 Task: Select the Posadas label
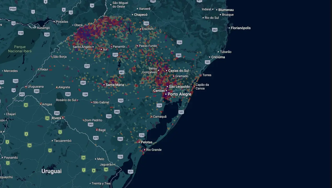(62, 22)
